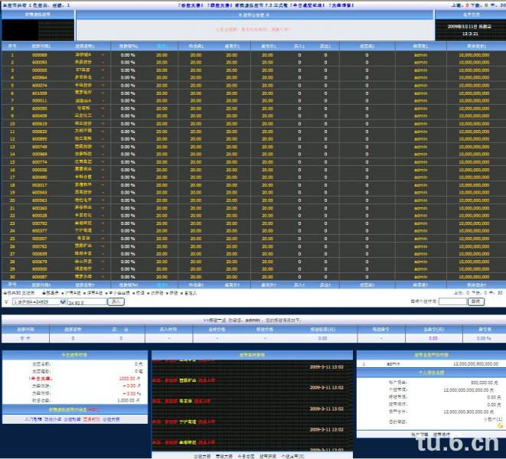Click 宁沪高速 in the news ticker
Screen dimensions: 506x459
pos(188,422)
